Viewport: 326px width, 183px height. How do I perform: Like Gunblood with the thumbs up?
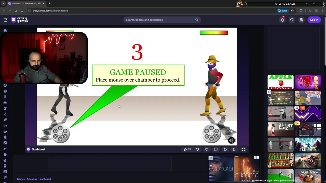coord(187,149)
